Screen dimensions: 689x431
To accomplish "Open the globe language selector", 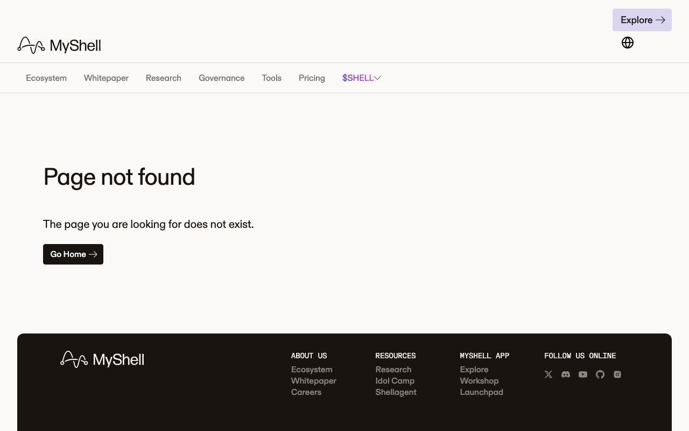I will [x=628, y=43].
